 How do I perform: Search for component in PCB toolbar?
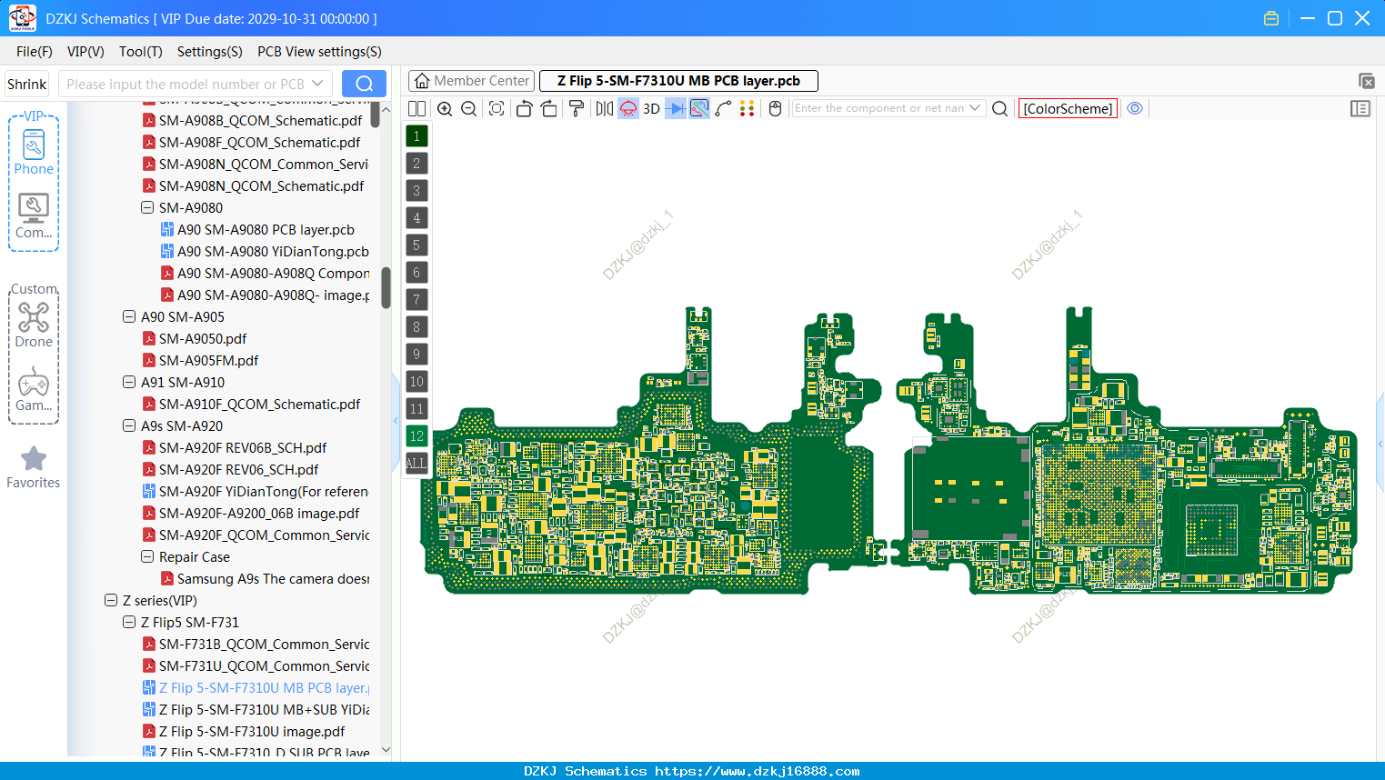pyautogui.click(x=999, y=108)
